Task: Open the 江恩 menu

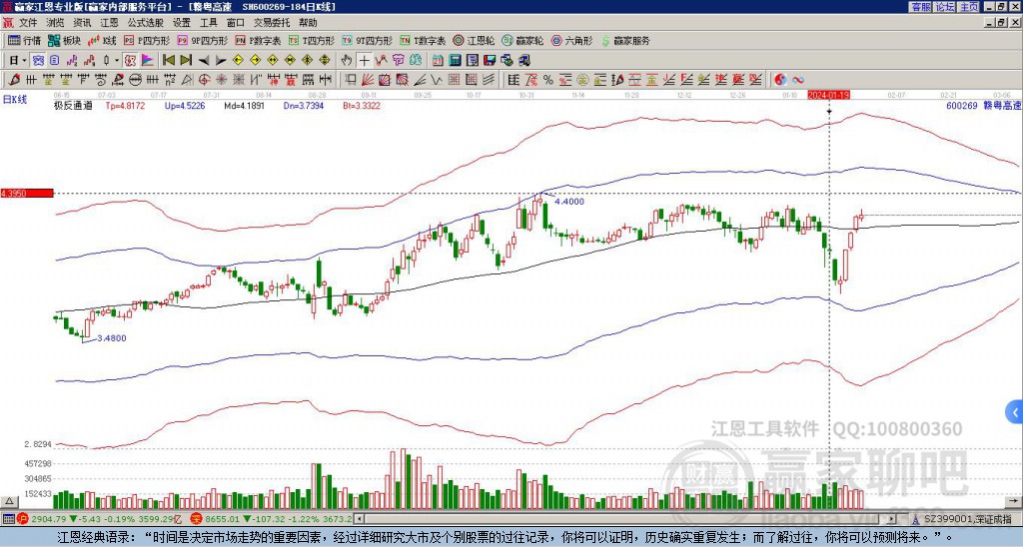Action: tap(110, 23)
